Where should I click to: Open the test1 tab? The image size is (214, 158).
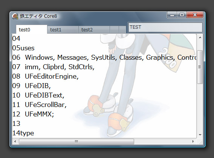tap(63, 30)
